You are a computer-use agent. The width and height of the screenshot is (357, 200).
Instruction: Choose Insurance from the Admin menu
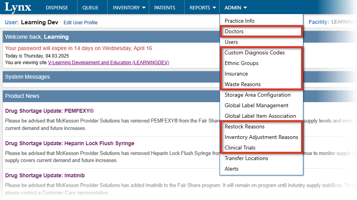236,74
